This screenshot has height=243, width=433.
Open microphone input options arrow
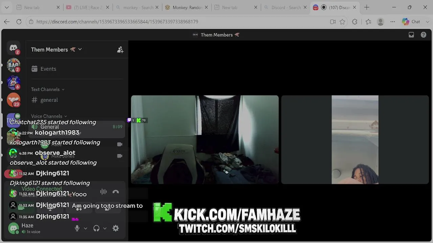point(86,228)
